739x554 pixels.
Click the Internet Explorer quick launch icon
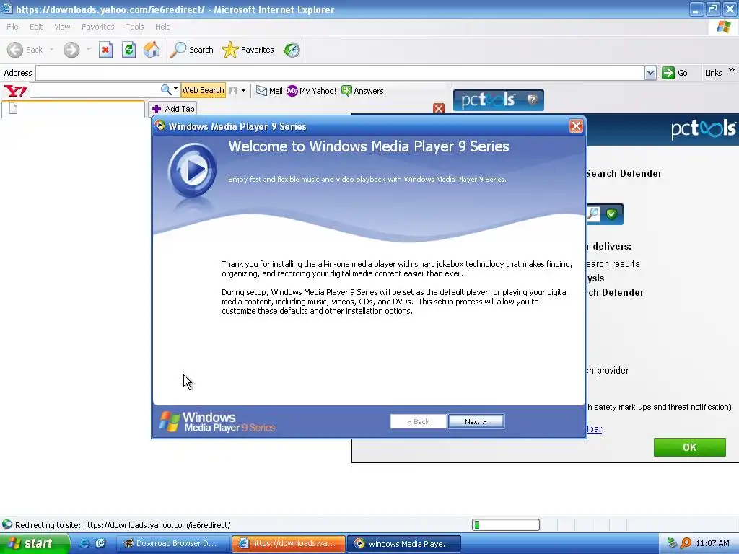tap(84, 543)
